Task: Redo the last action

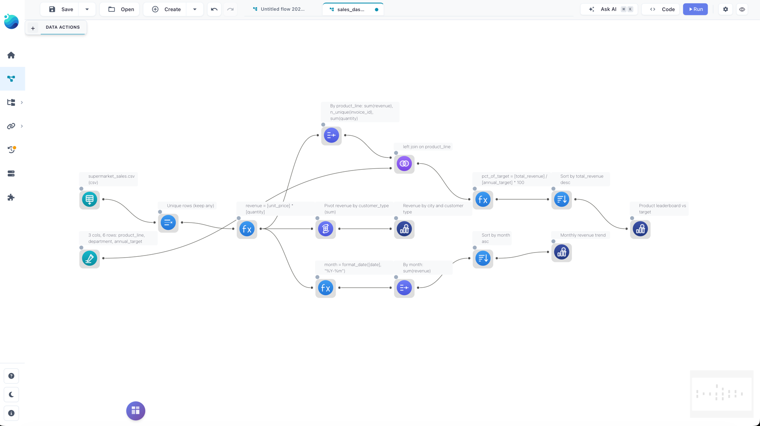Action: coord(230,9)
